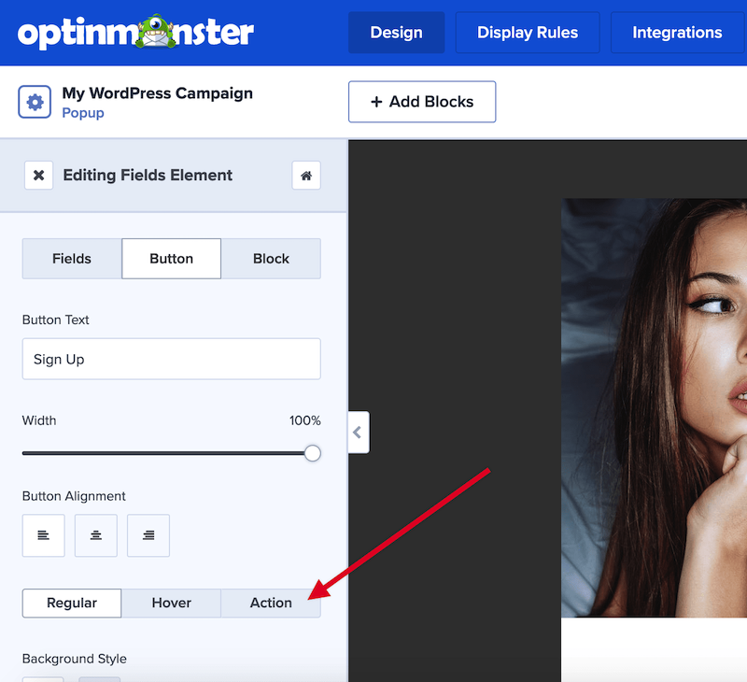Click the campaign preview image
Screen dimensions: 747x682
[655, 407]
